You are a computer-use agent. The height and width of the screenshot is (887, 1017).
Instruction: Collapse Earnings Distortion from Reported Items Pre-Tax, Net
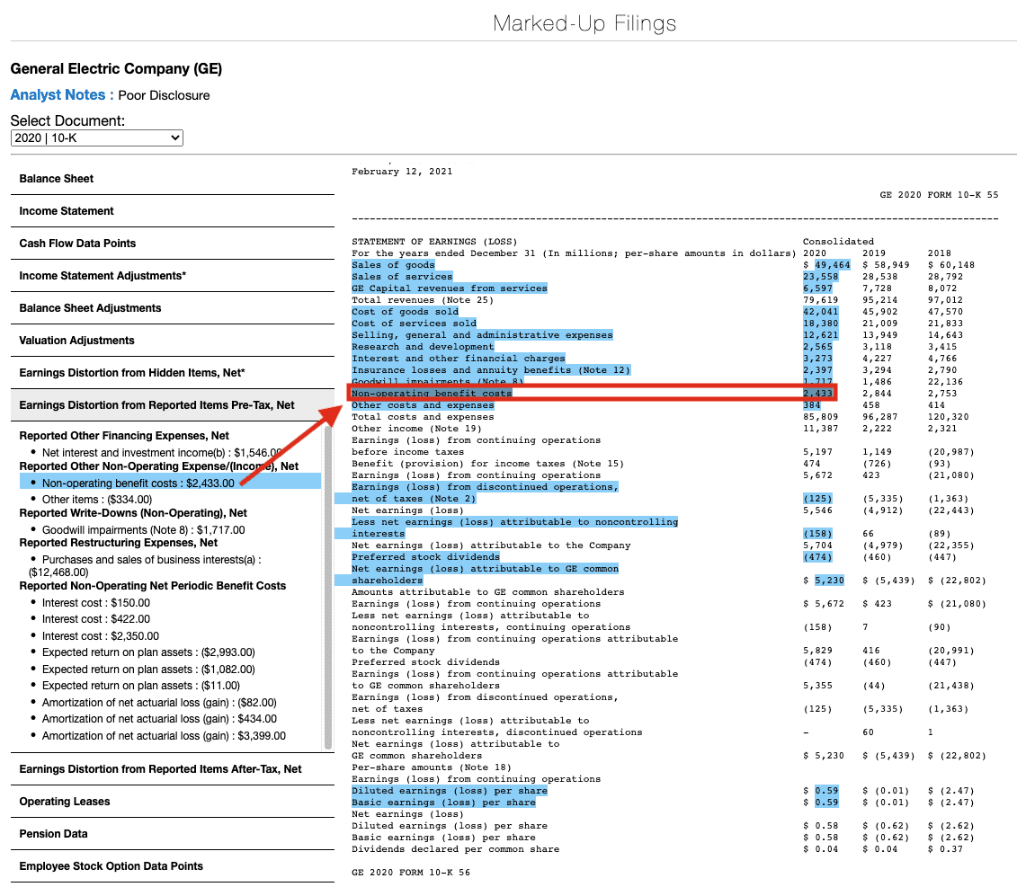coord(173,406)
